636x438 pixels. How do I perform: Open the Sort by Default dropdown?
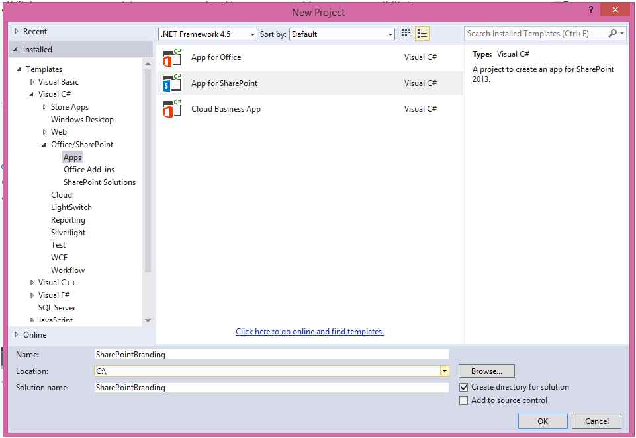pos(342,34)
